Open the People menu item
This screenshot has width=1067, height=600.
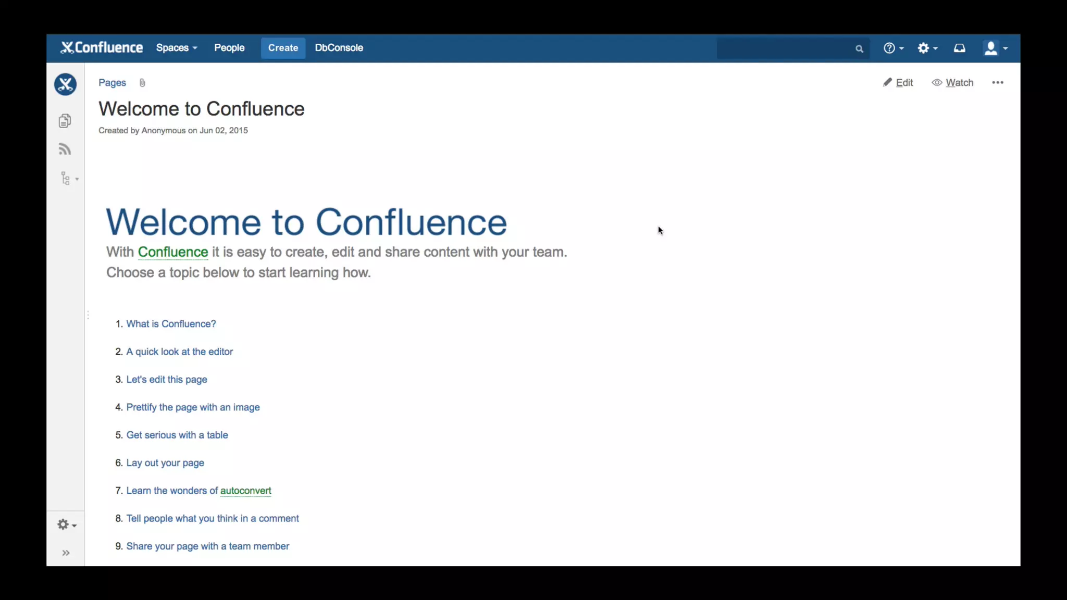point(229,48)
